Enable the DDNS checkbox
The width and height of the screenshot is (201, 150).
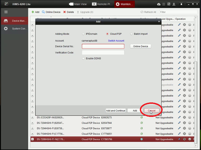coord(83,58)
